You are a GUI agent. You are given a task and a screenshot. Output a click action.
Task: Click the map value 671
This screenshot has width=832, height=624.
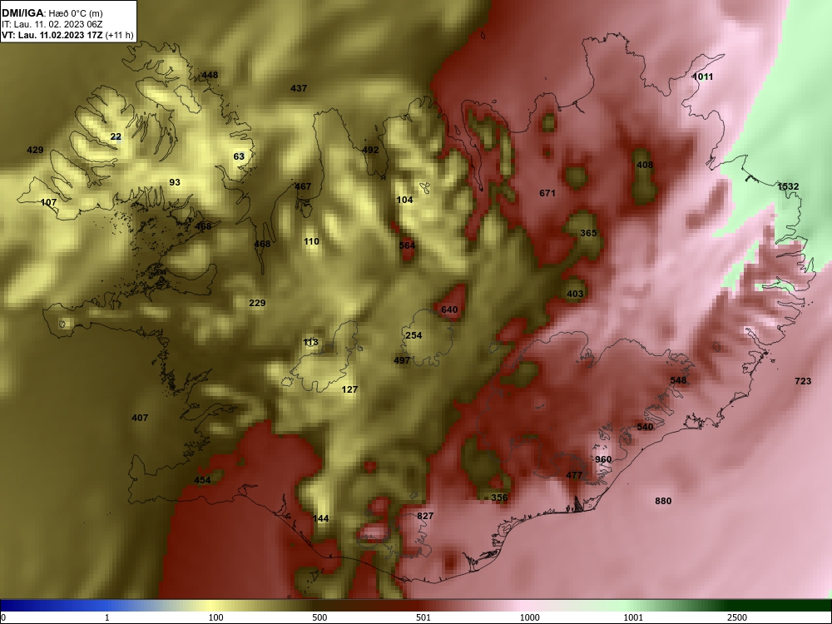pos(547,194)
